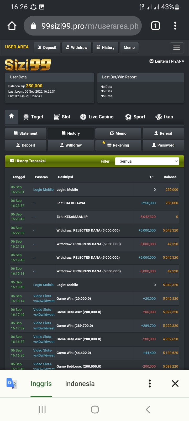Open the Semua filter dropdown
This screenshot has height=421, width=189.
click(x=147, y=161)
